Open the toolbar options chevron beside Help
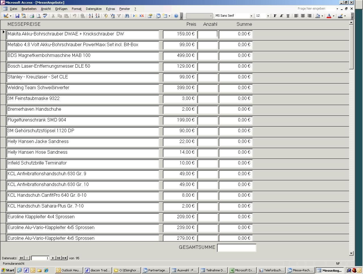This screenshot has width=363, height=274. 181,16
